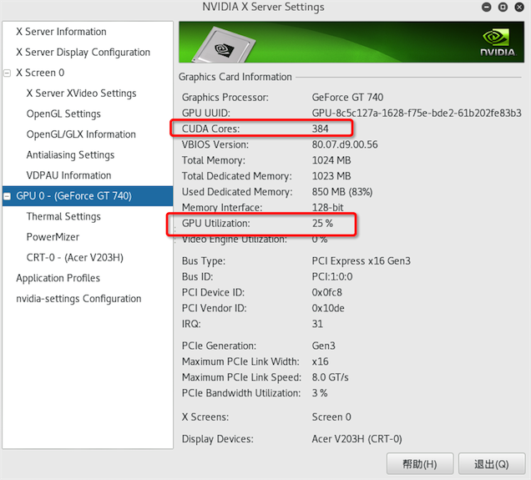The image size is (531, 480).
Task: Click the Total Memory value 1024 MB
Action: pyautogui.click(x=331, y=160)
